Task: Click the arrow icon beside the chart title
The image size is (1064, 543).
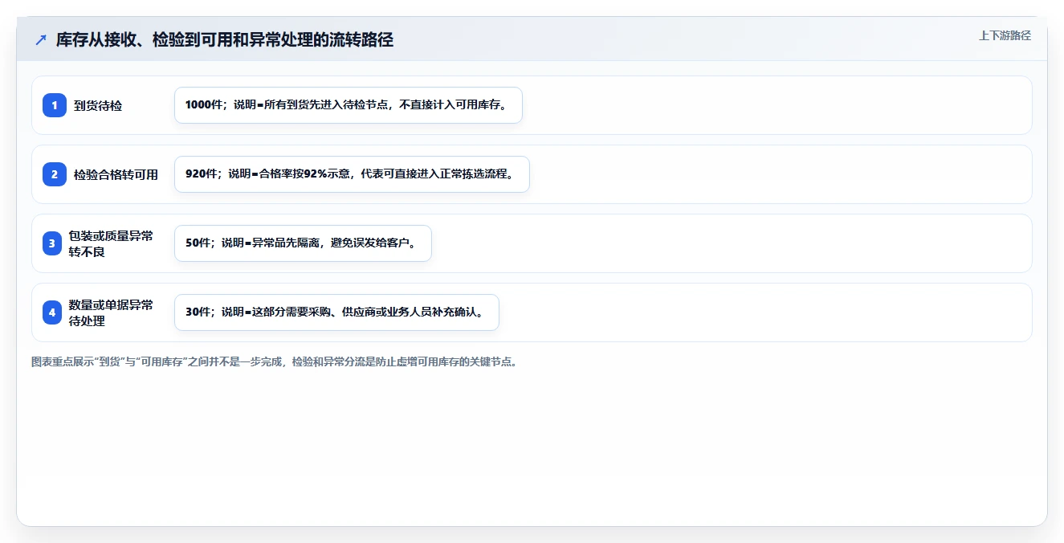Action: (x=41, y=39)
